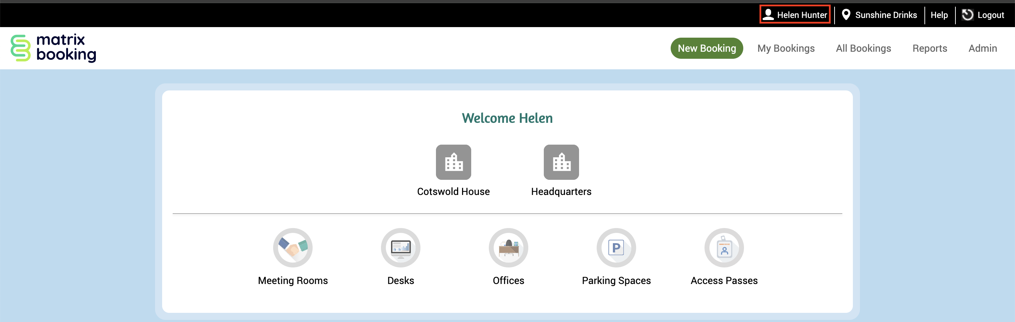Open the Parking Spaces icon
This screenshot has width=1015, height=322.
(616, 248)
